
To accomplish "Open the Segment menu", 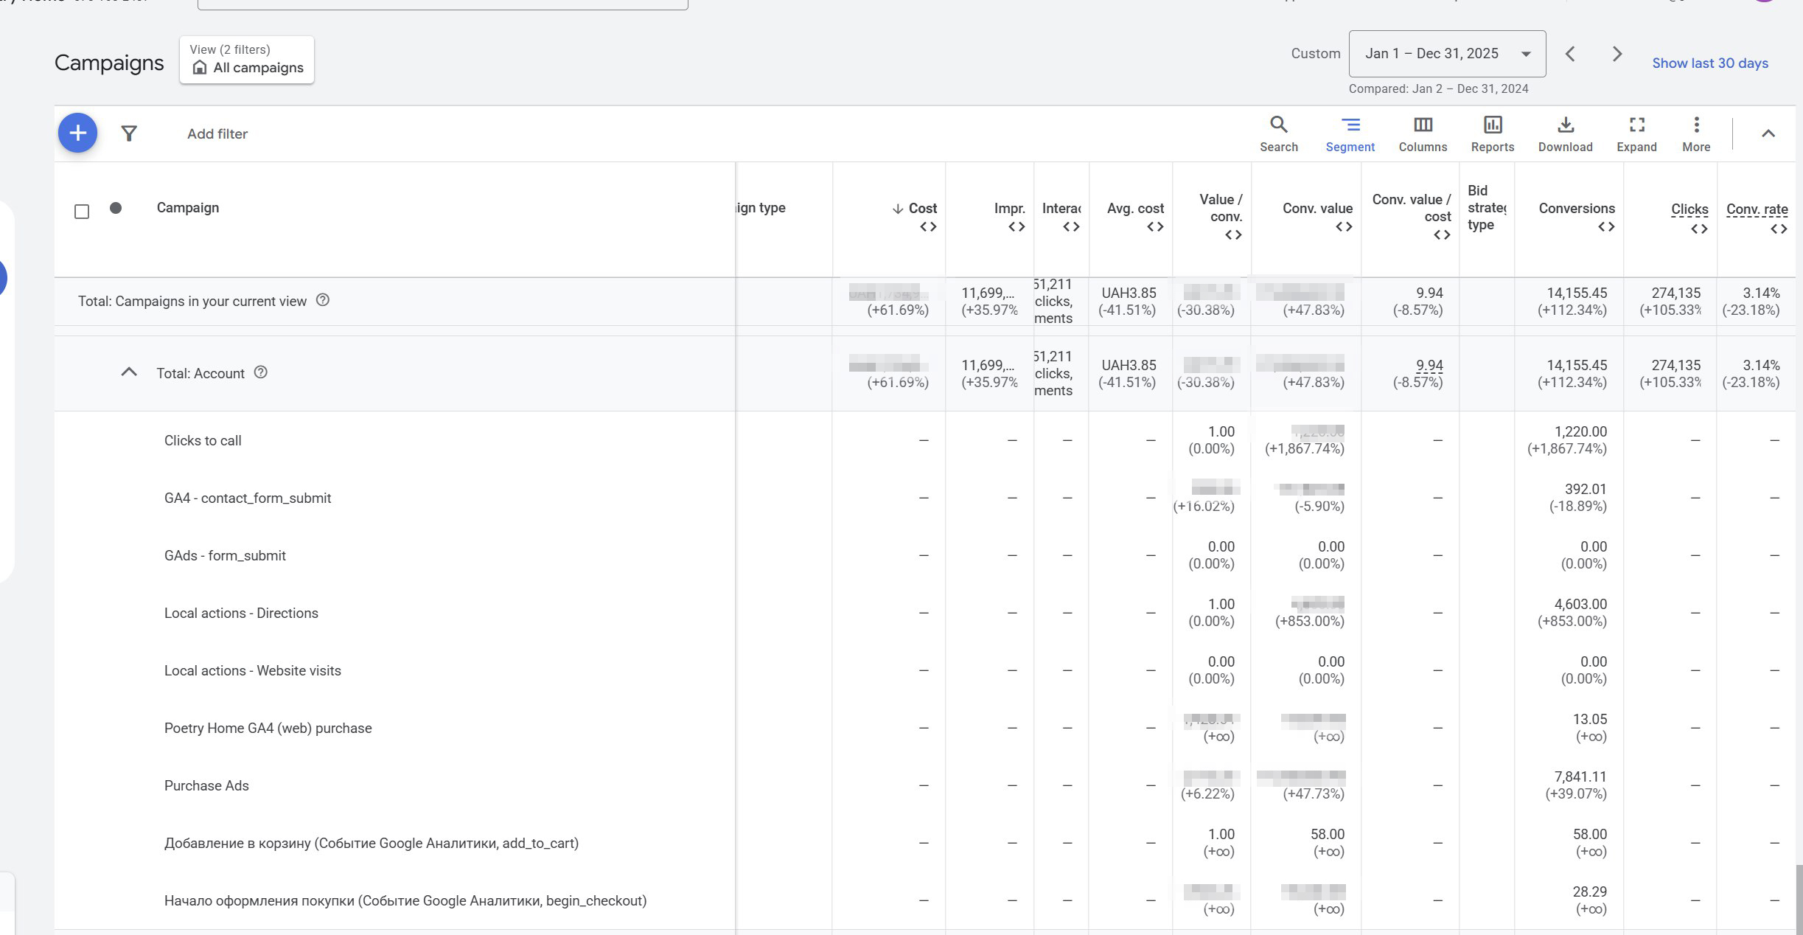I will [x=1350, y=133].
